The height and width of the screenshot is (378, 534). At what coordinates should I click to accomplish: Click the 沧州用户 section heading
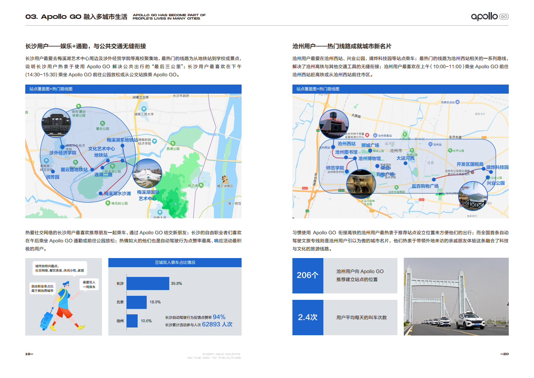342,46
